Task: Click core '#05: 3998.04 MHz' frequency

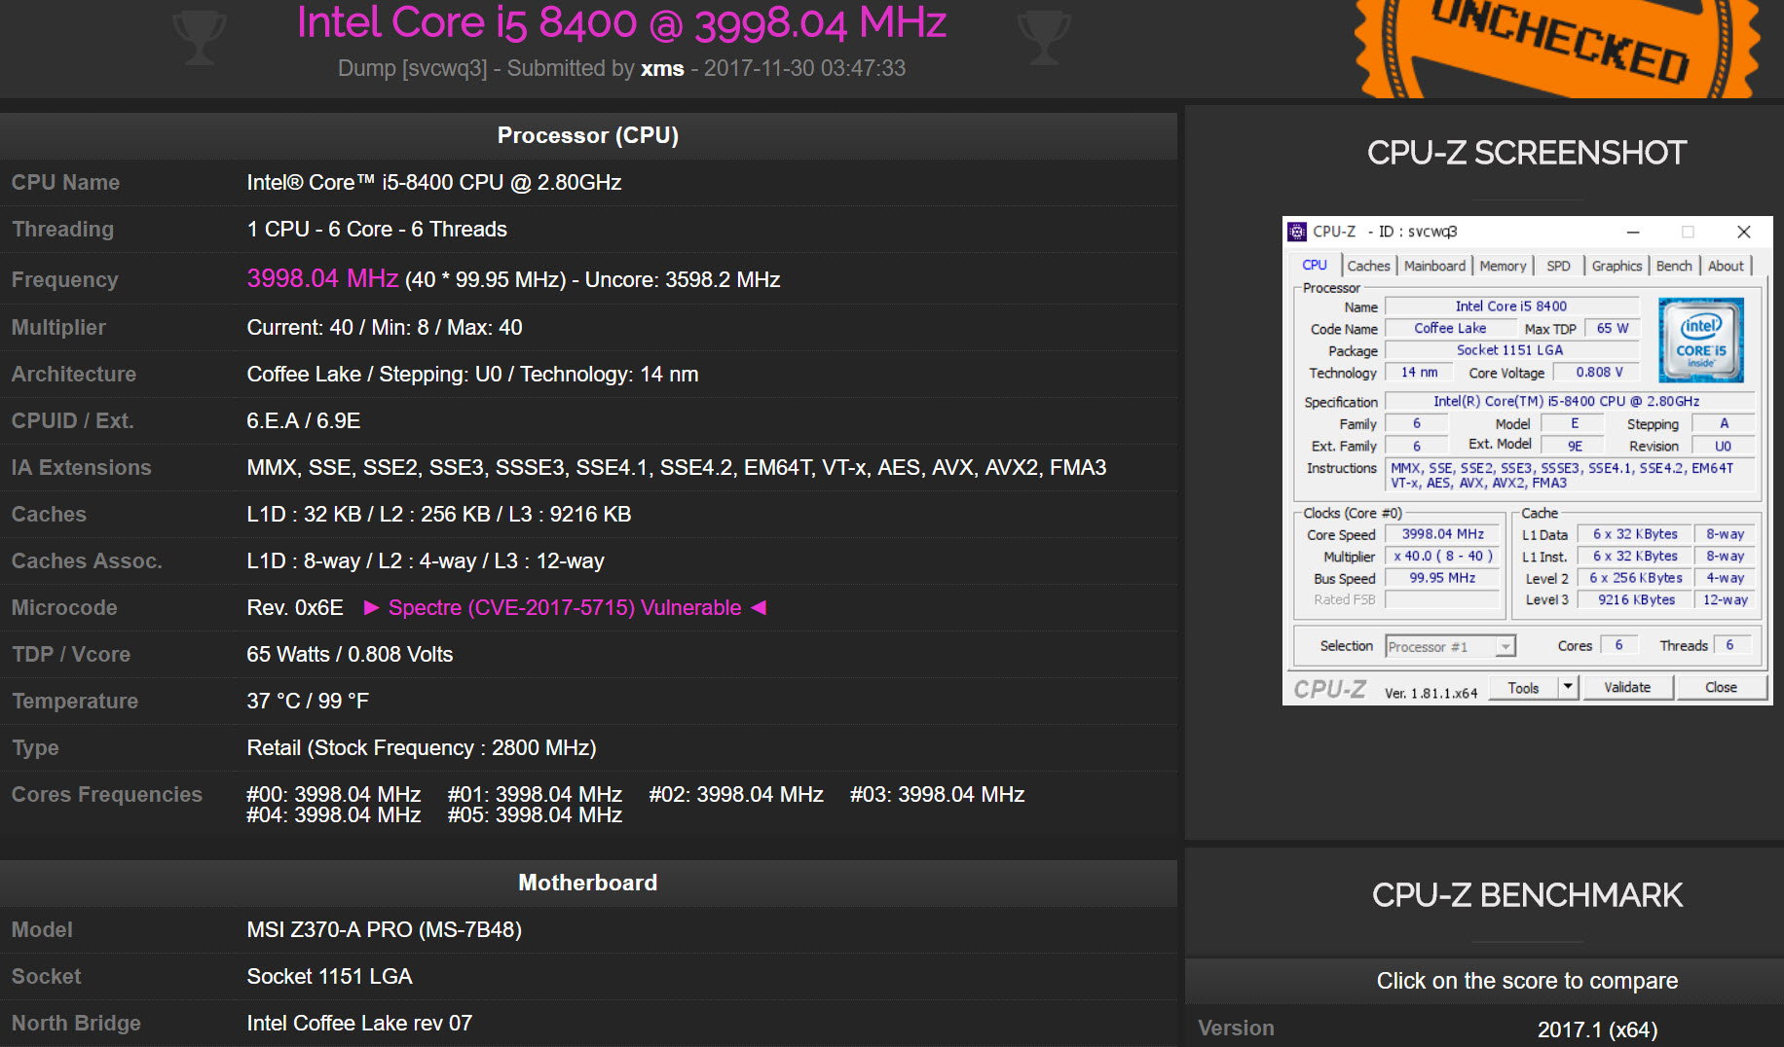Action: point(535,815)
